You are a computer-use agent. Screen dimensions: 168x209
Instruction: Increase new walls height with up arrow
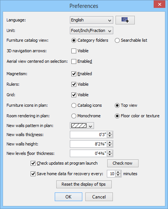pos(110,142)
